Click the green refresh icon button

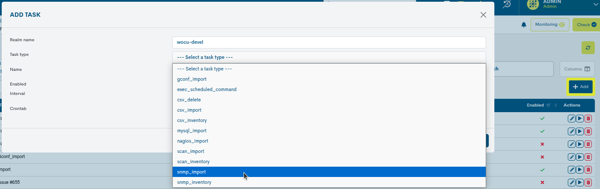(x=588, y=48)
